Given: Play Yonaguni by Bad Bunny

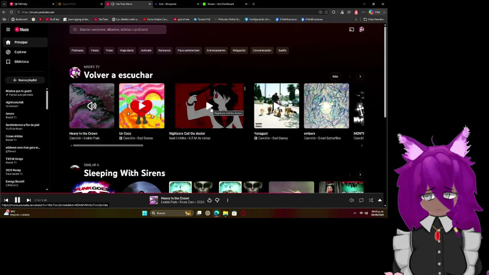Looking at the screenshot, I should [277, 106].
